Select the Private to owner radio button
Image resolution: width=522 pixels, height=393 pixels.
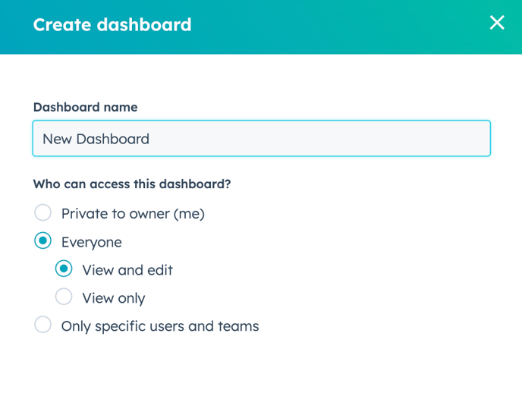tap(43, 212)
